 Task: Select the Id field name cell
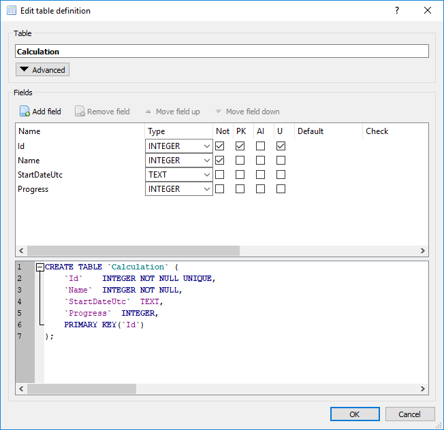[80, 146]
